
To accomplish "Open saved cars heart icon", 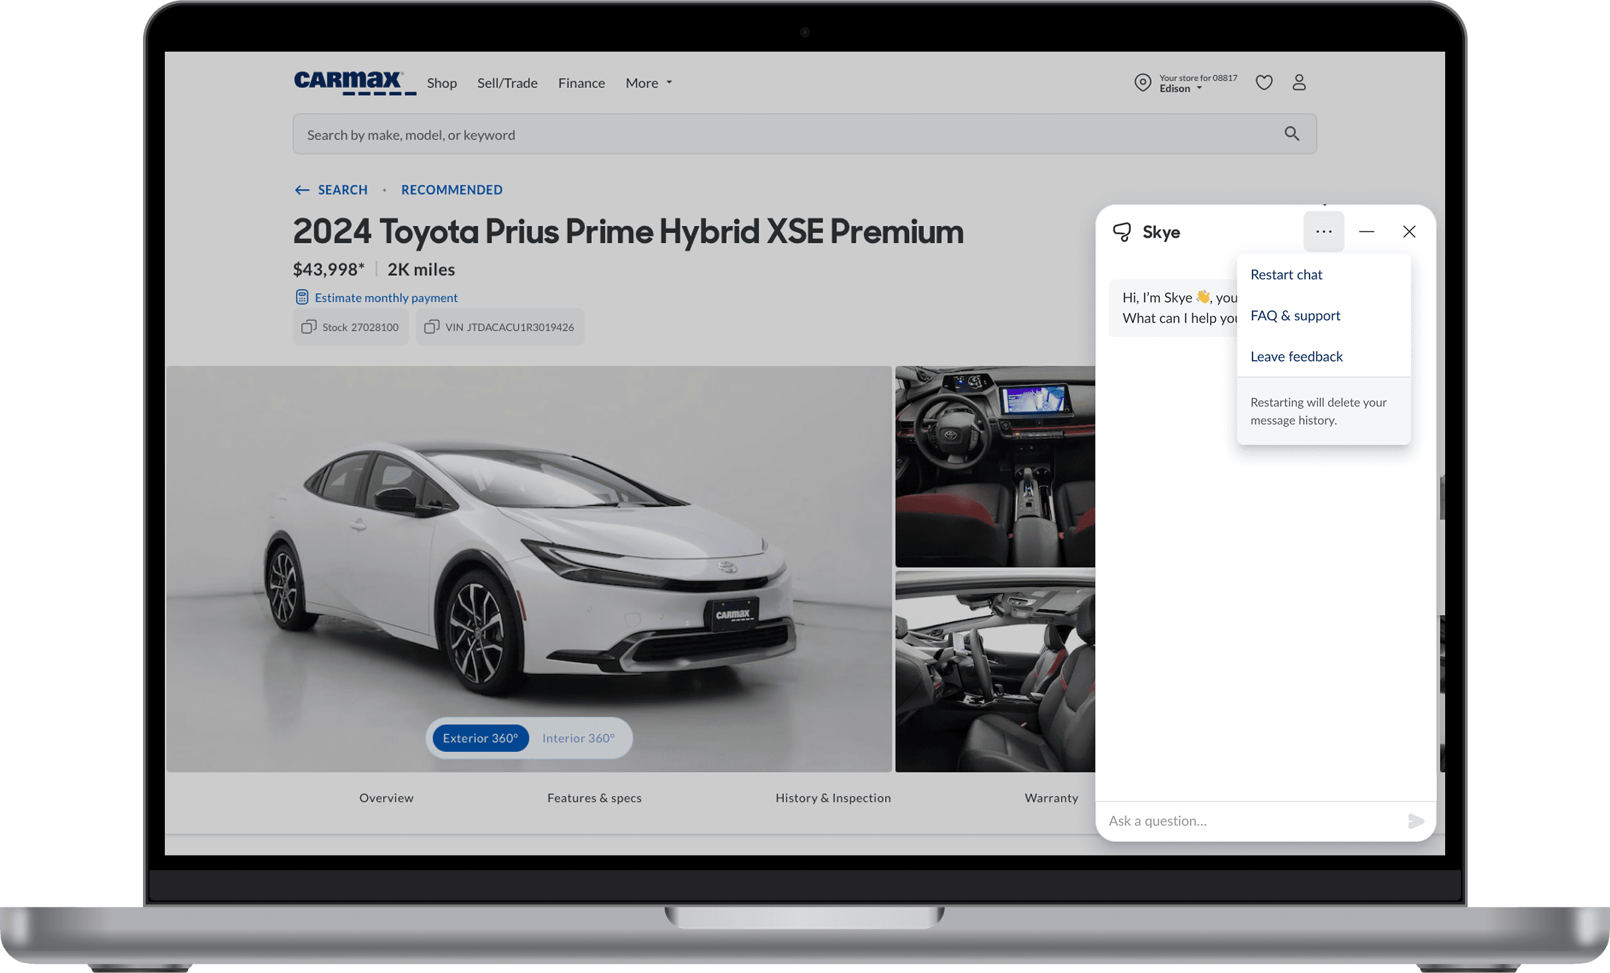I will pos(1264,83).
